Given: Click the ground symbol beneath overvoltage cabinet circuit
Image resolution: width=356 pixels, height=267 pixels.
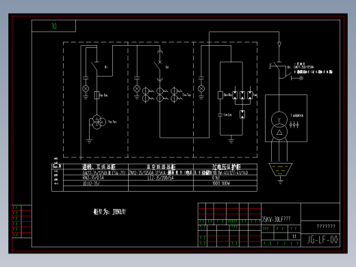Looking at the screenshot, I should [x=231, y=140].
